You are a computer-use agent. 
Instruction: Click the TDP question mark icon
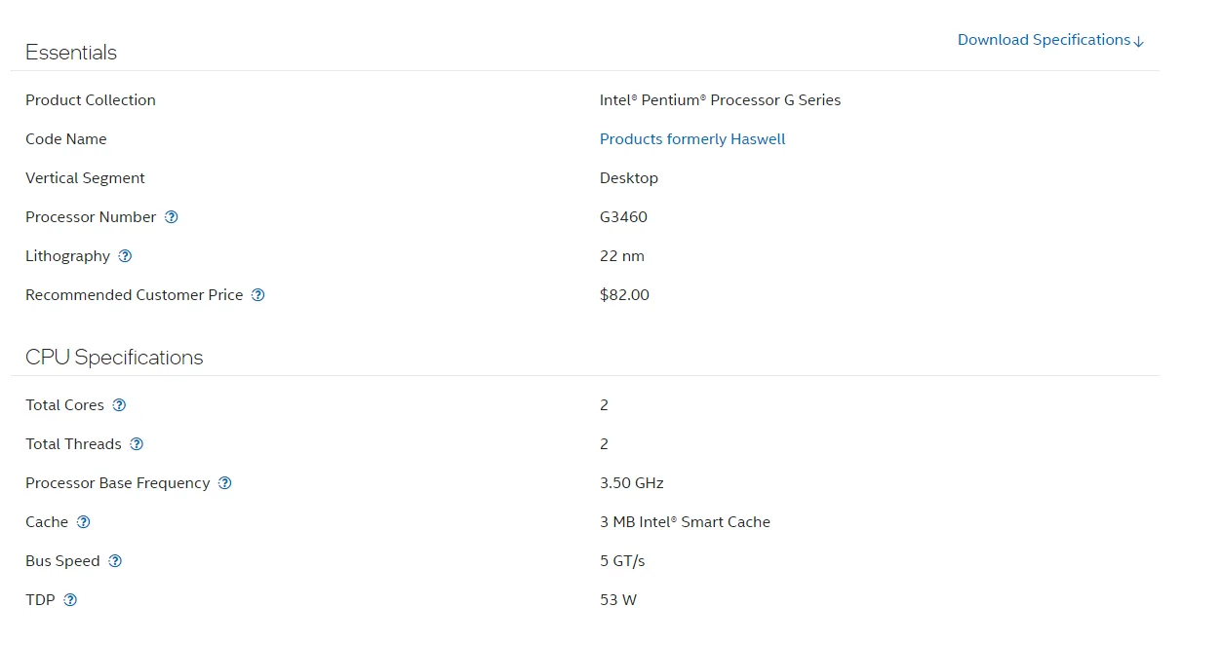tap(70, 600)
